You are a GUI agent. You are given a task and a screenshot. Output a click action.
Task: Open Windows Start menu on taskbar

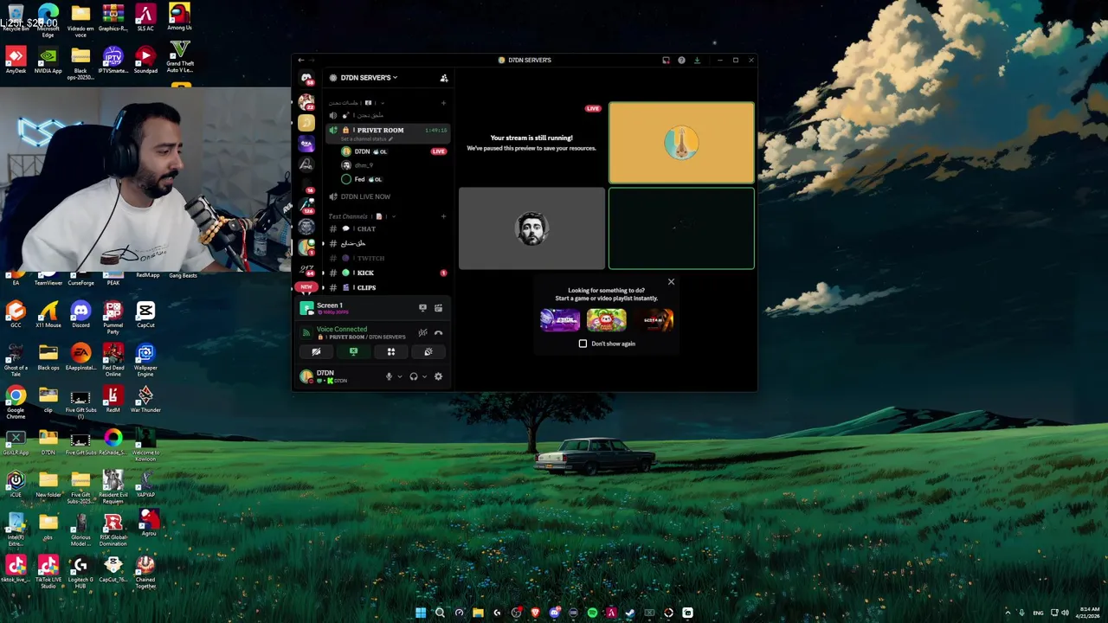pyautogui.click(x=421, y=613)
